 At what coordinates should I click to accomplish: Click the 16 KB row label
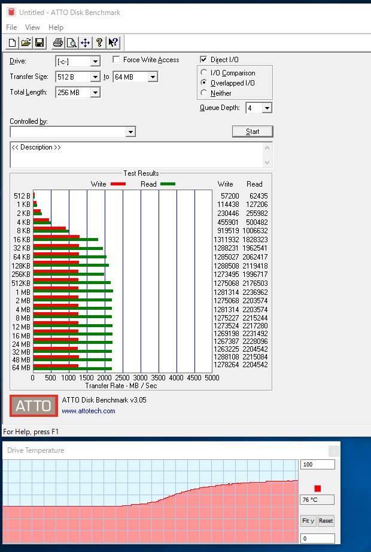click(22, 240)
